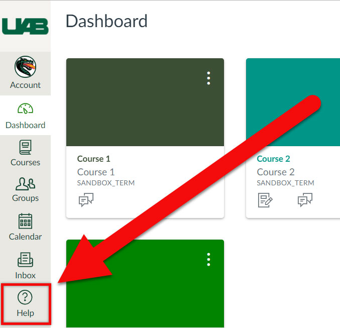Click the UAB logo

click(x=25, y=26)
